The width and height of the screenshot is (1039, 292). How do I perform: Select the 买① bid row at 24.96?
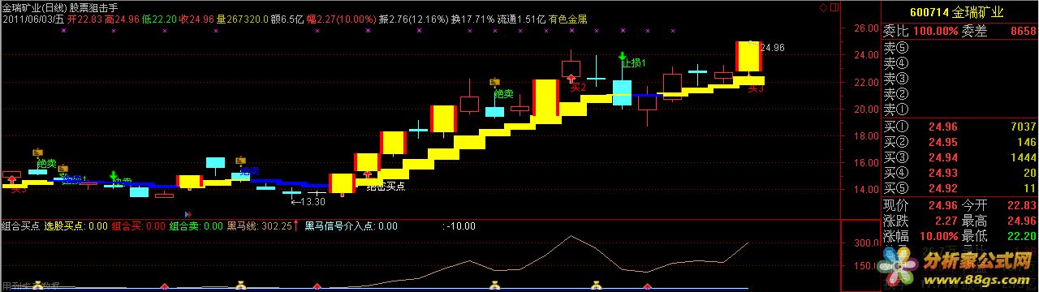click(960, 127)
